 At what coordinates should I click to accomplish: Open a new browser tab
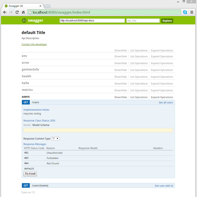click(47, 6)
